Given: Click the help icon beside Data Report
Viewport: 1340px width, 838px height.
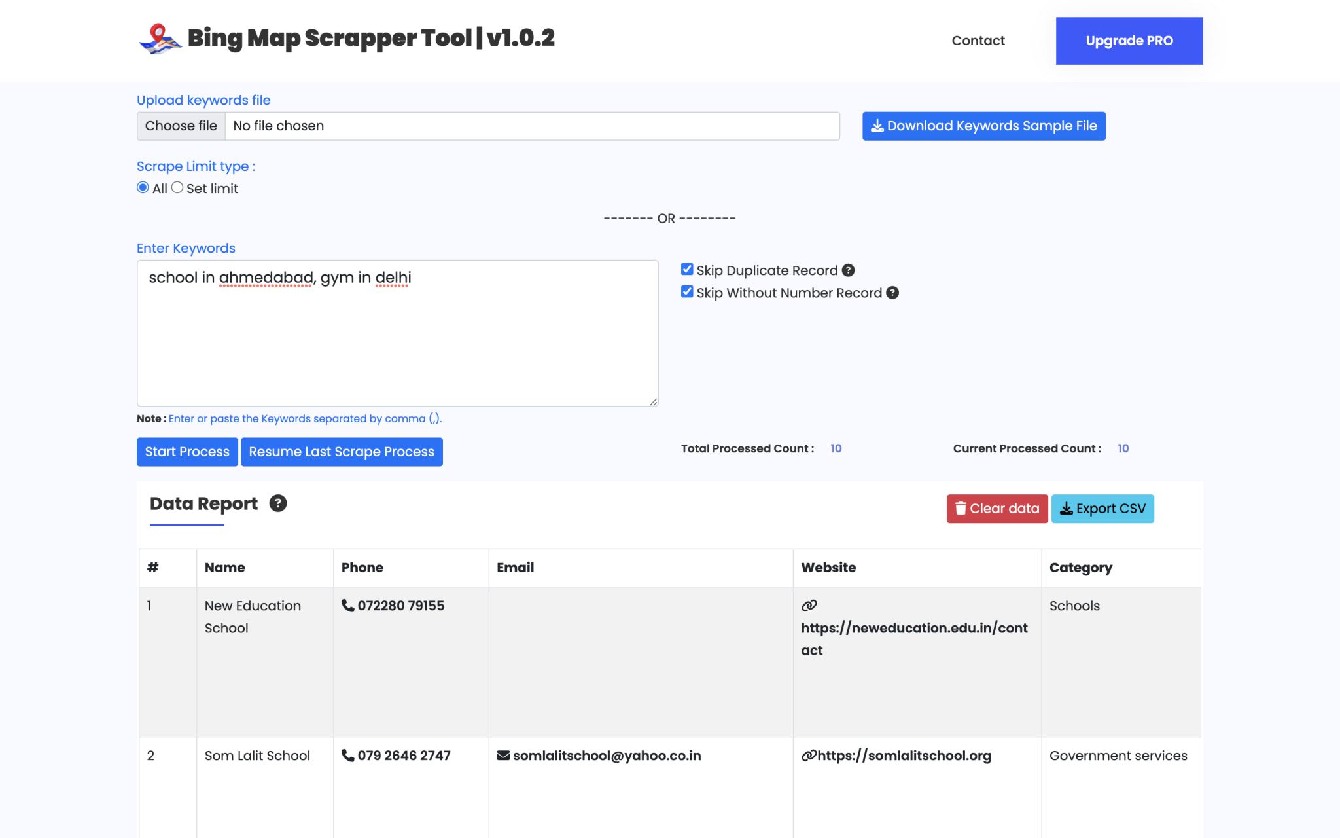Looking at the screenshot, I should coord(277,503).
